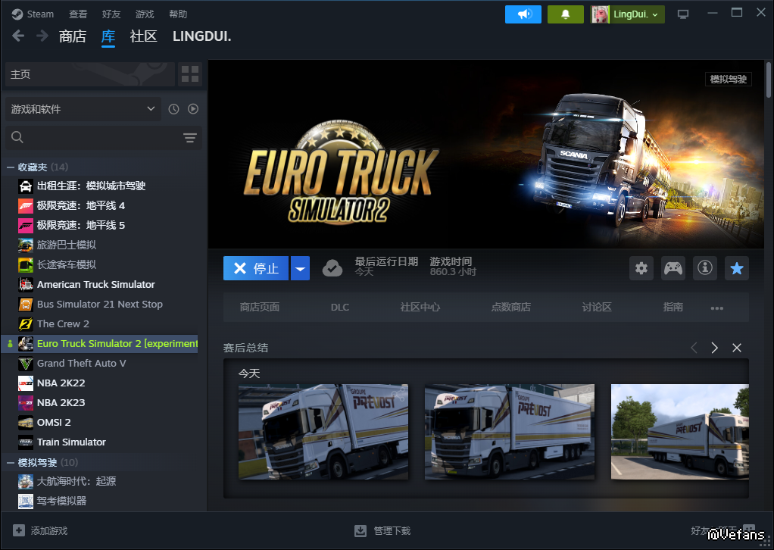Open the dropdown arrow beside 停止
Image resolution: width=774 pixels, height=550 pixels.
301,268
